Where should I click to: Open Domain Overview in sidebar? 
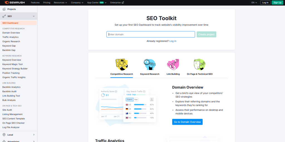tap(11, 33)
